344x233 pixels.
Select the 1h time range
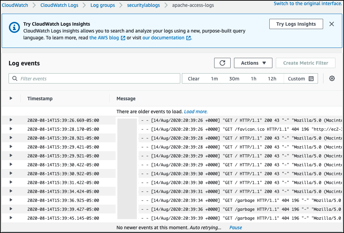point(254,79)
